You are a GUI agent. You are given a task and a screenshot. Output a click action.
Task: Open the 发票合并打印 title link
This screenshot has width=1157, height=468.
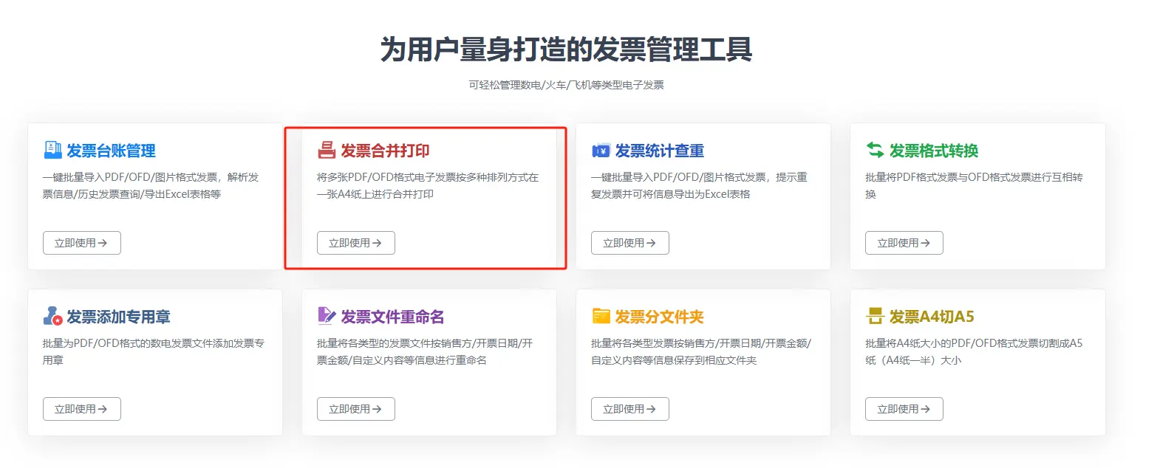click(385, 151)
